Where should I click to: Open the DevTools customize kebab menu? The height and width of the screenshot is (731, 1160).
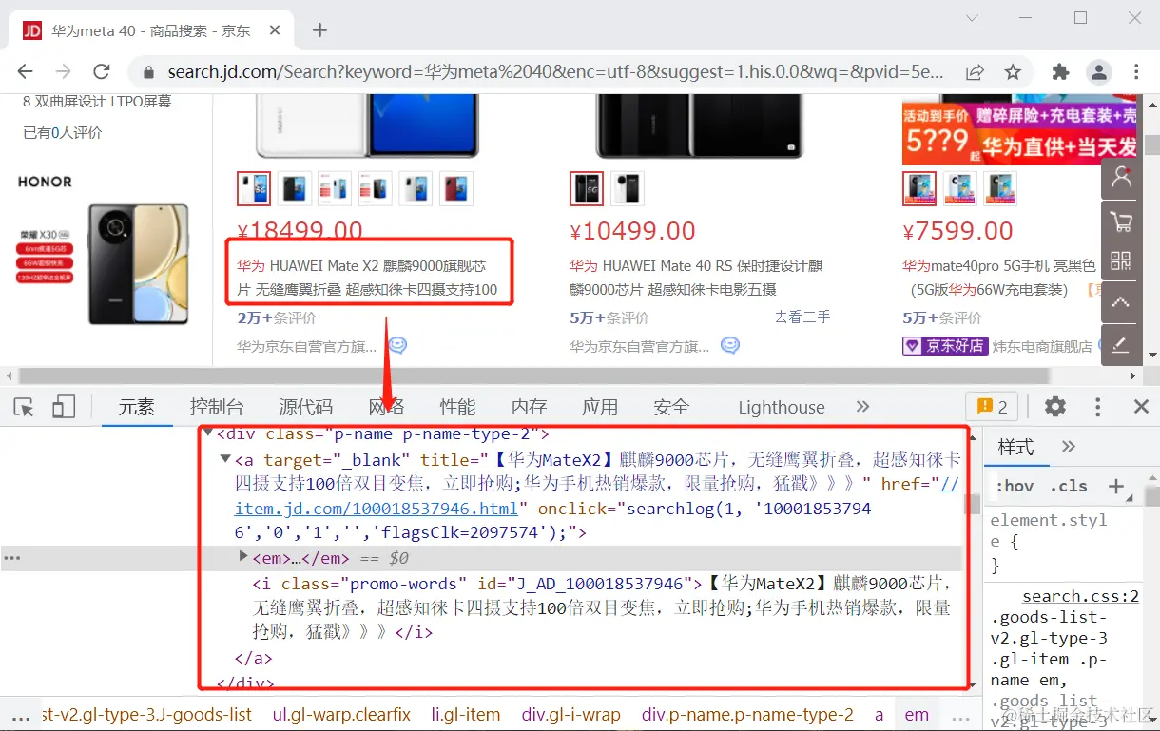(1098, 407)
